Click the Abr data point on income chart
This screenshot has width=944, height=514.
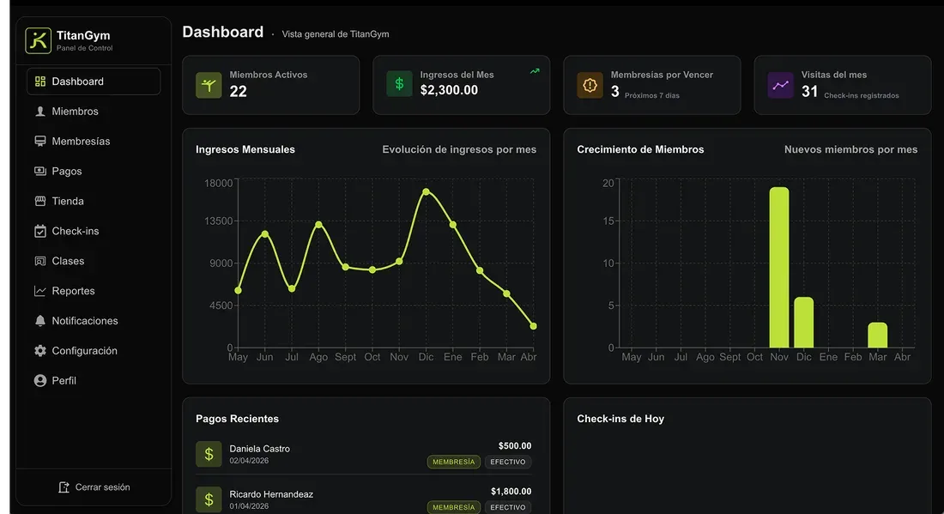click(534, 326)
